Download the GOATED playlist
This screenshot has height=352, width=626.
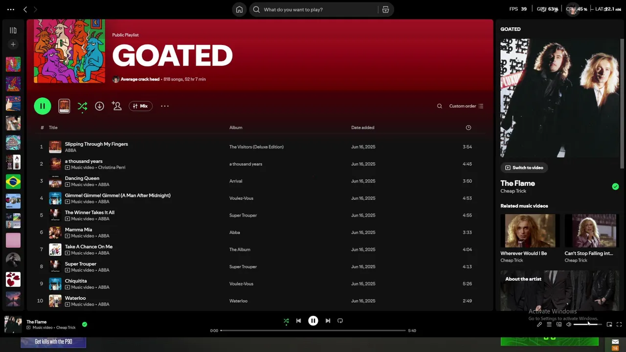point(99,106)
